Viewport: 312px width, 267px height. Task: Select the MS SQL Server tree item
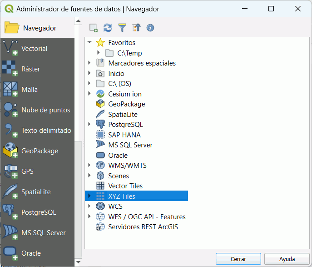[130, 145]
